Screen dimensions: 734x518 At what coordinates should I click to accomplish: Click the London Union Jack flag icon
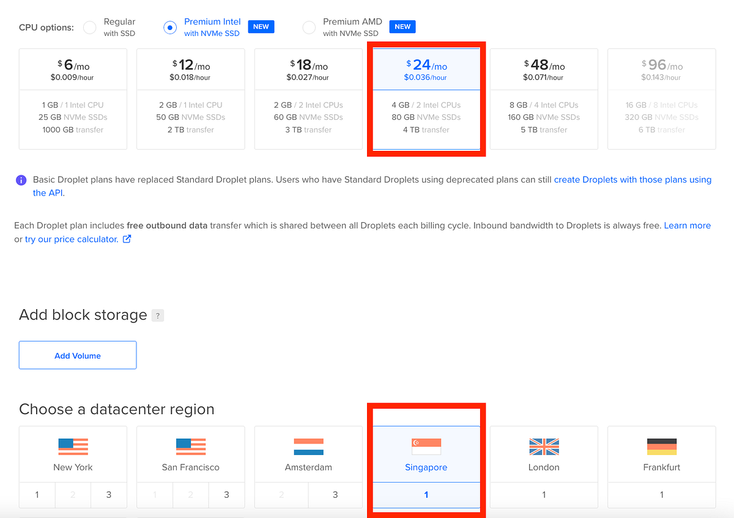(x=543, y=447)
